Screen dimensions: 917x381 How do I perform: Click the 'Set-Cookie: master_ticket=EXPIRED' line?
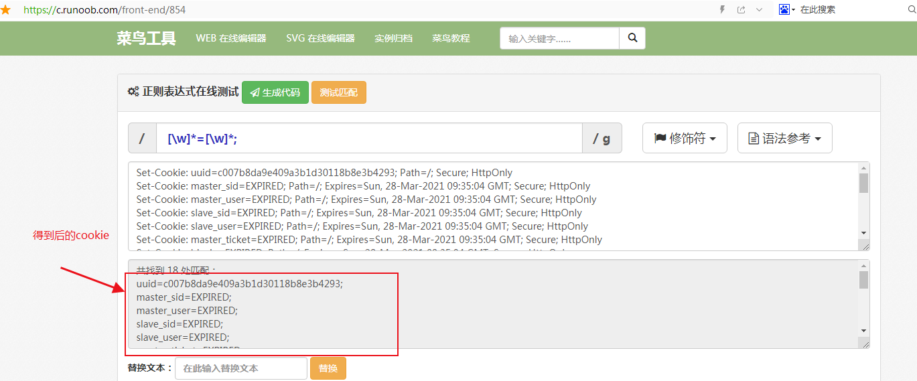(x=369, y=239)
